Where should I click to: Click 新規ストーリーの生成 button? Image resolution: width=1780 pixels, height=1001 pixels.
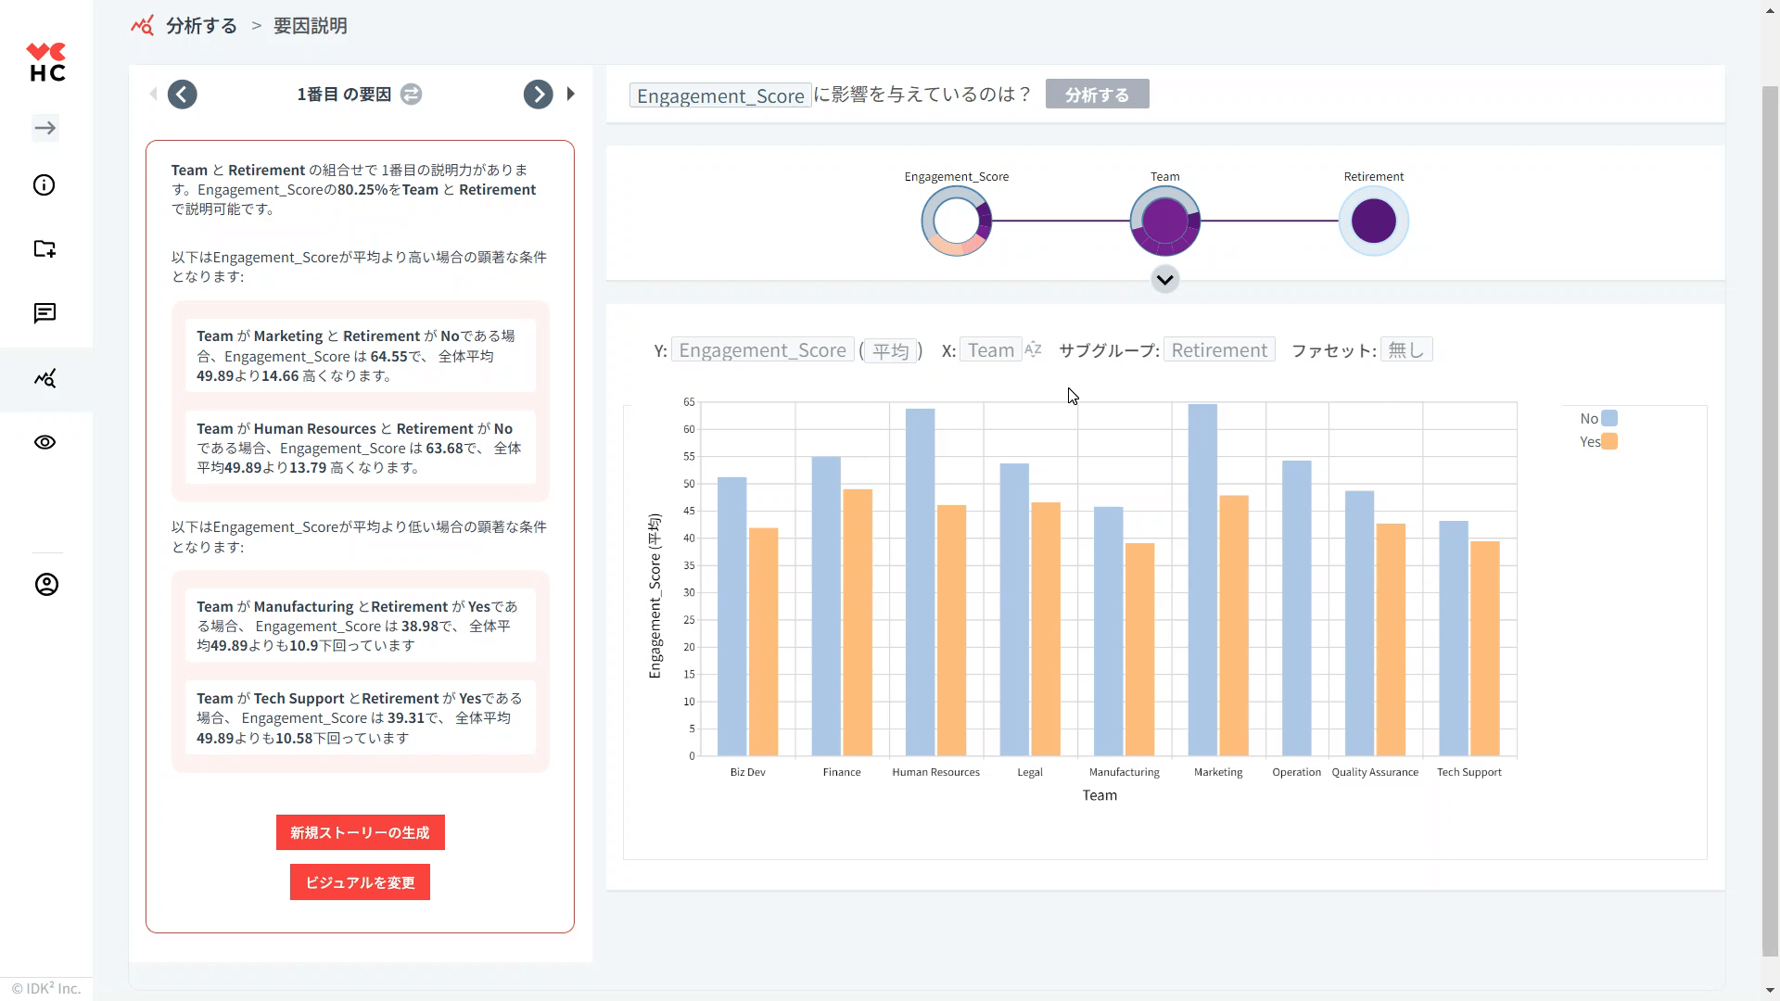pos(360,832)
